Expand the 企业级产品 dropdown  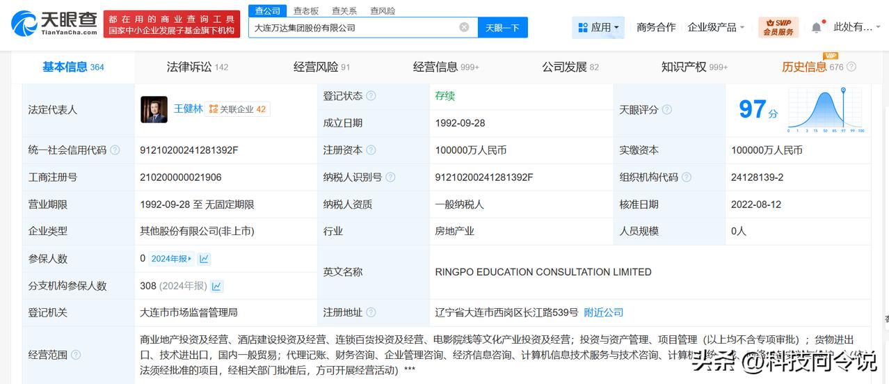point(716,27)
